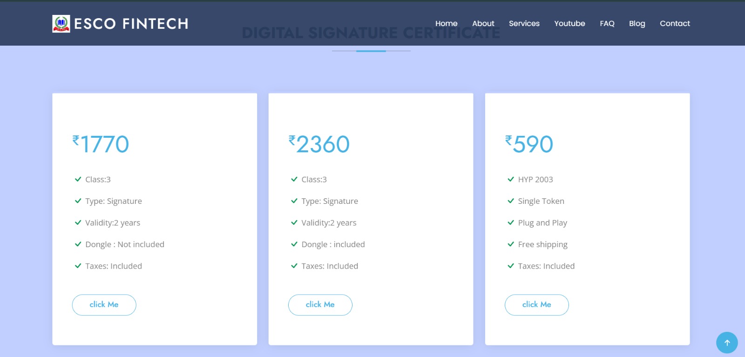The width and height of the screenshot is (745, 357).
Task: Open the FAQ page
Action: tap(607, 23)
